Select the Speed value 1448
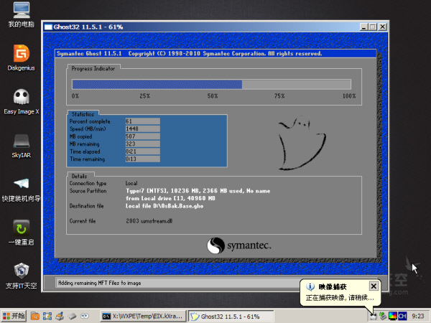431x323 pixels. 143,128
